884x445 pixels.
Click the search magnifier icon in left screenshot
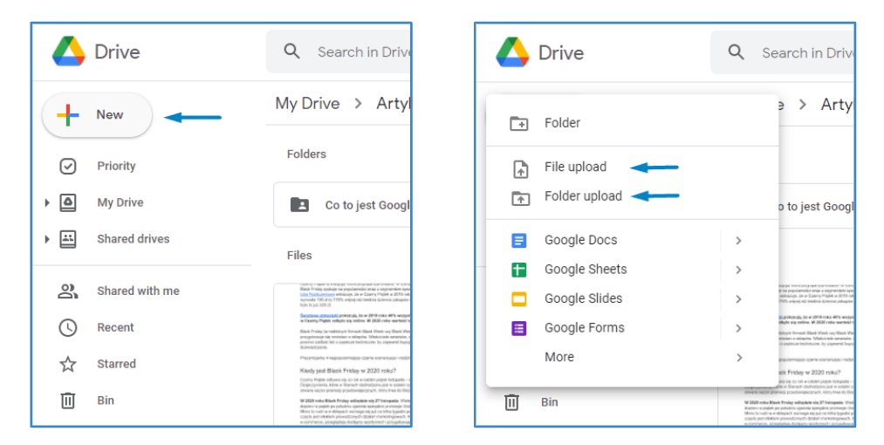pyautogui.click(x=291, y=51)
